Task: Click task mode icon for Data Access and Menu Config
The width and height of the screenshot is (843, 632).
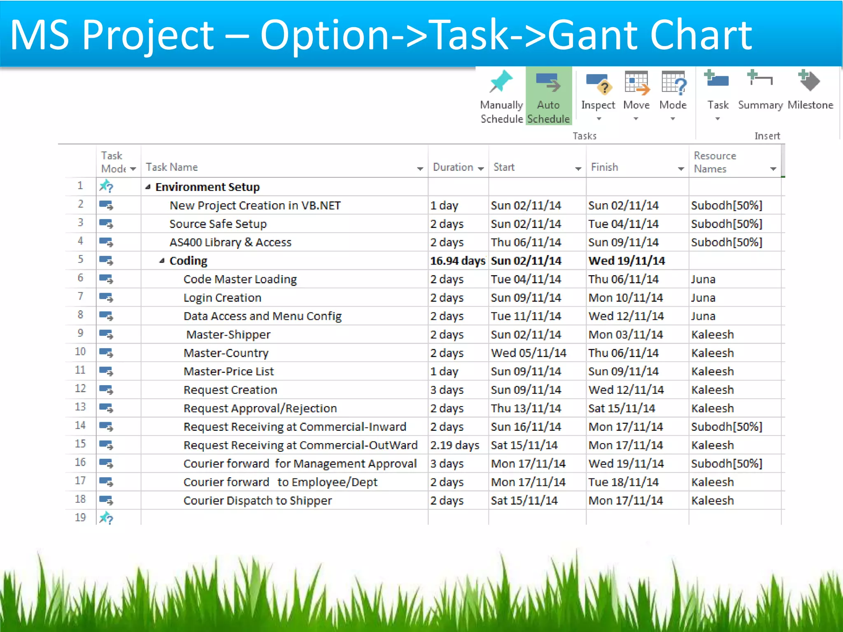Action: (106, 316)
